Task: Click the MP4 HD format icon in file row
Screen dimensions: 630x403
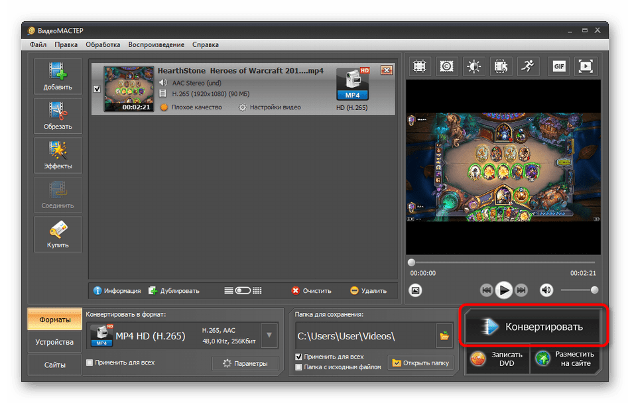Action: (352, 84)
